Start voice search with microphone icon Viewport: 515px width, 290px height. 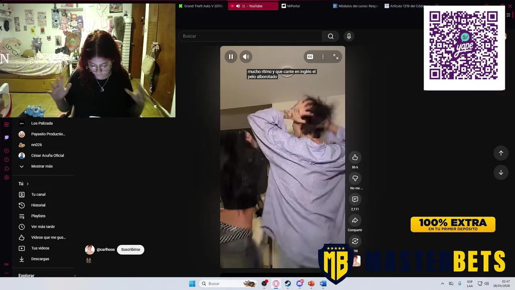[349, 36]
